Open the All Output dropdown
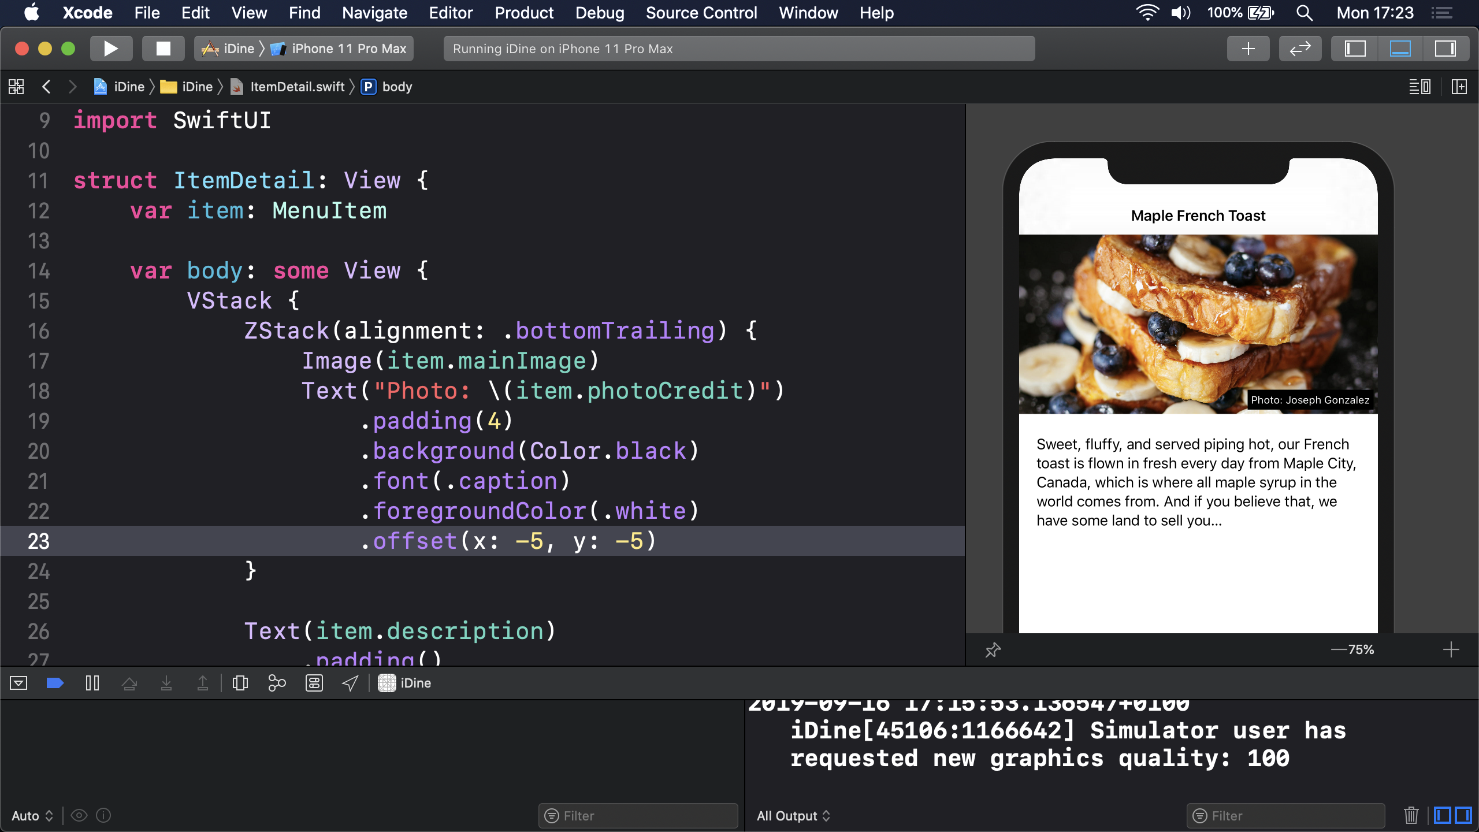The image size is (1479, 832). point(793,816)
